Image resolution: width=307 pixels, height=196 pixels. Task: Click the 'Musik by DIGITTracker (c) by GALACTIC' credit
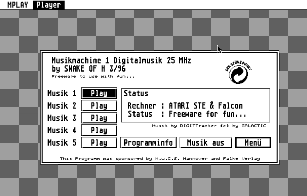pyautogui.click(x=209, y=126)
